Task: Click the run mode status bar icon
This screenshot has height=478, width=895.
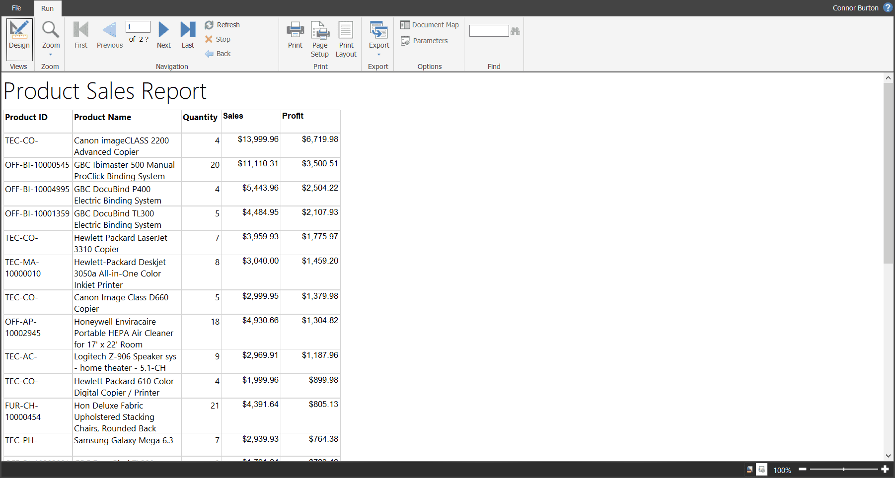Action: (x=761, y=470)
